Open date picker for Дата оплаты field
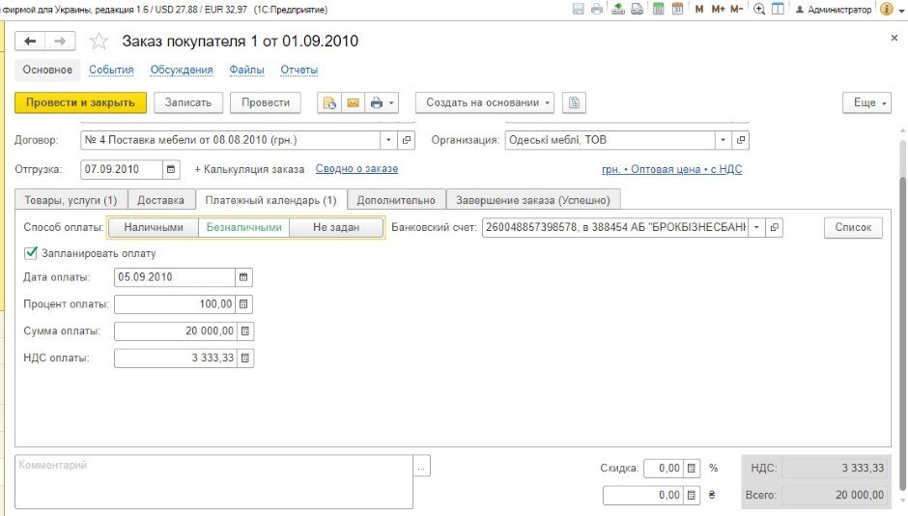The height and width of the screenshot is (516, 908). (x=243, y=277)
